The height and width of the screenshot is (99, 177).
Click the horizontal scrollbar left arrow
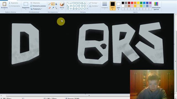point(1,95)
